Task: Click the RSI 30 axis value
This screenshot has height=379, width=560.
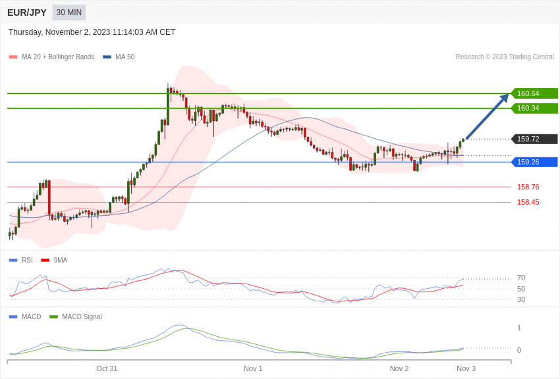Action: (521, 299)
